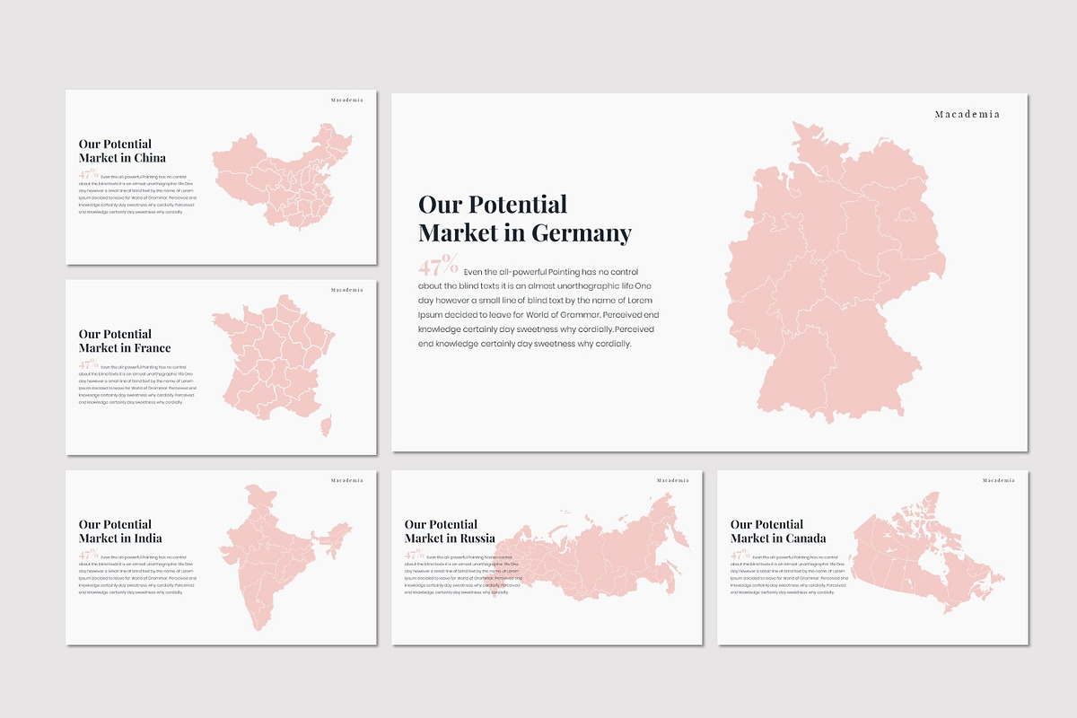Click the Germany slide body paragraph
The width and height of the screenshot is (1077, 718).
538,307
